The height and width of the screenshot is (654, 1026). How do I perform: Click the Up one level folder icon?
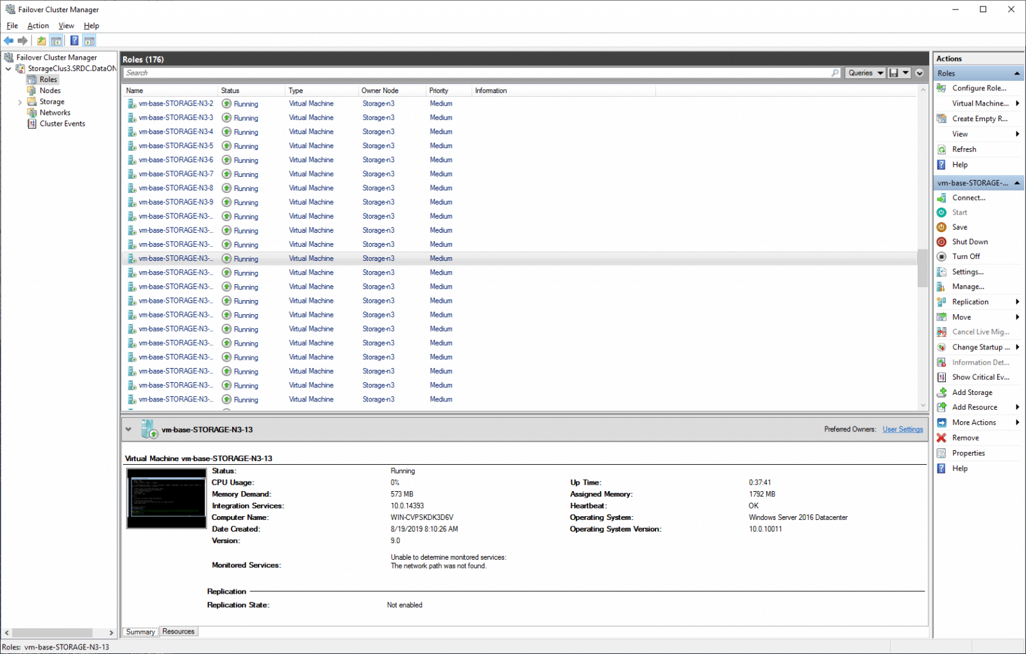42,41
